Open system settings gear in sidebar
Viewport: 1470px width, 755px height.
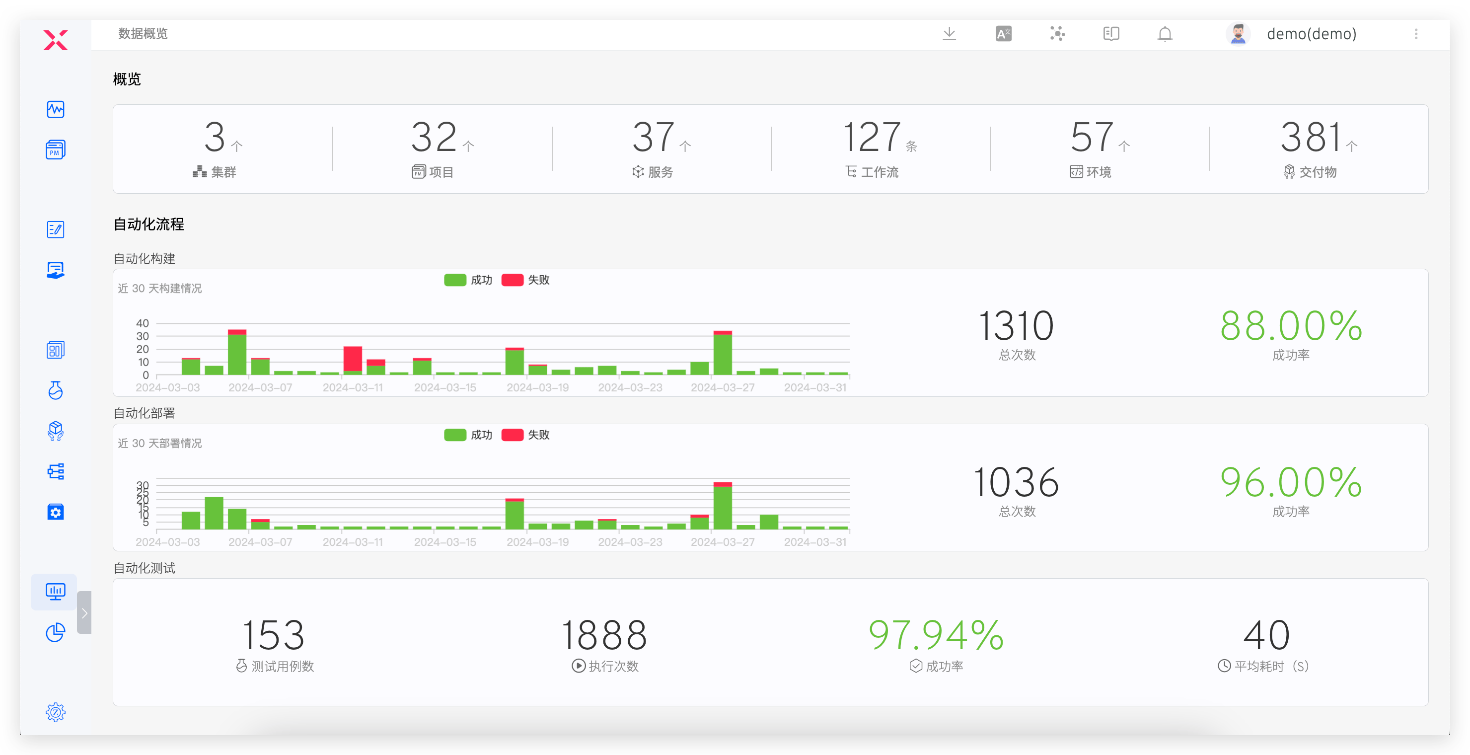pyautogui.click(x=55, y=712)
